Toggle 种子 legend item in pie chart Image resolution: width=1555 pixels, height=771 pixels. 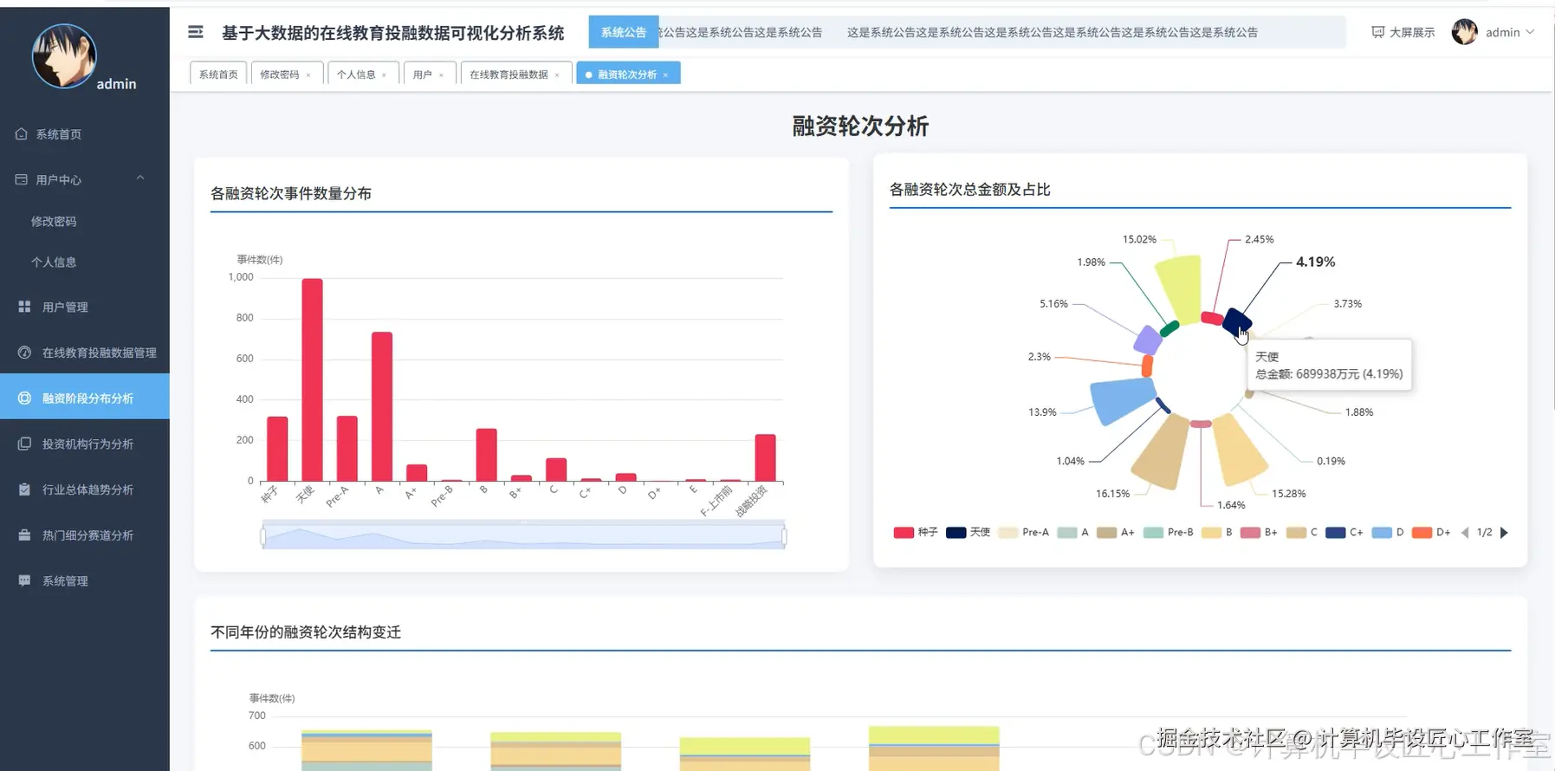point(916,532)
